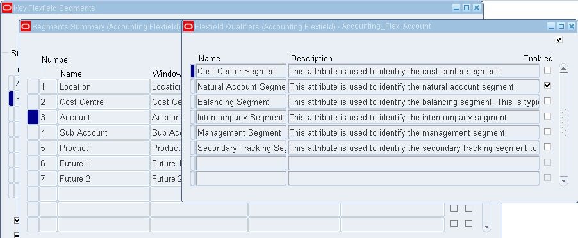Close the Key Flexfield Segments window

[x=477, y=8]
